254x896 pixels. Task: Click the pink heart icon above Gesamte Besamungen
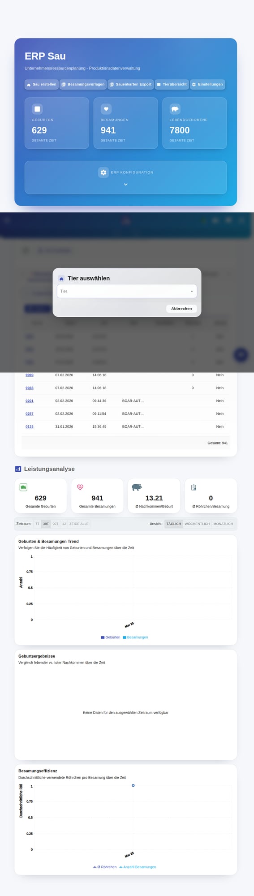tap(80, 487)
